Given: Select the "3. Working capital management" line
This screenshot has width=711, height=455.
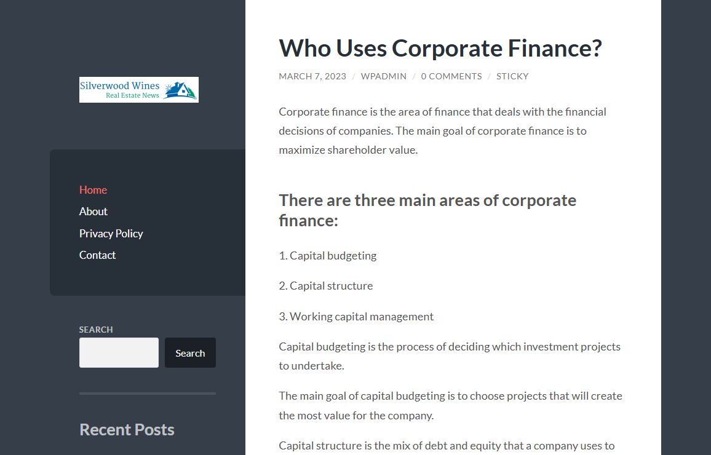Looking at the screenshot, I should pos(356,316).
